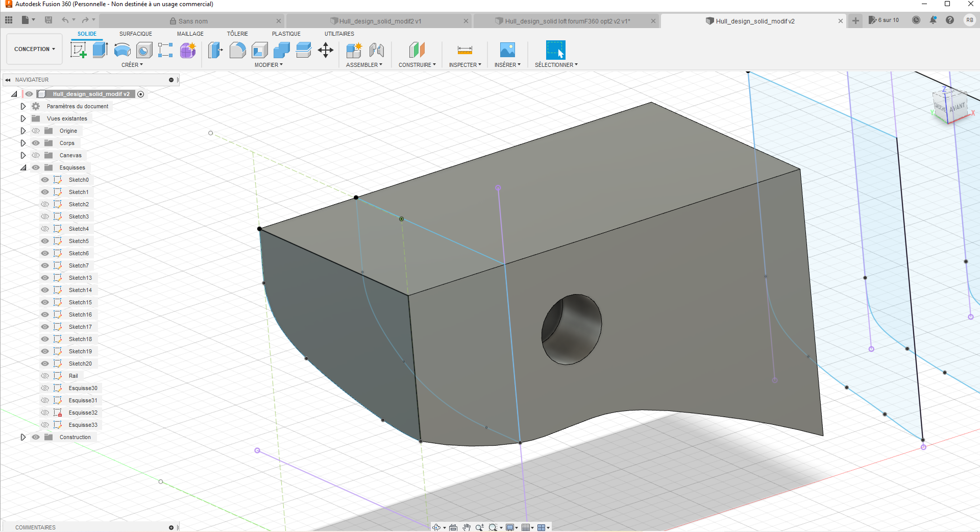Image resolution: width=980 pixels, height=532 pixels.
Task: Open the ASSEMBLER menu label
Action: [x=363, y=65]
